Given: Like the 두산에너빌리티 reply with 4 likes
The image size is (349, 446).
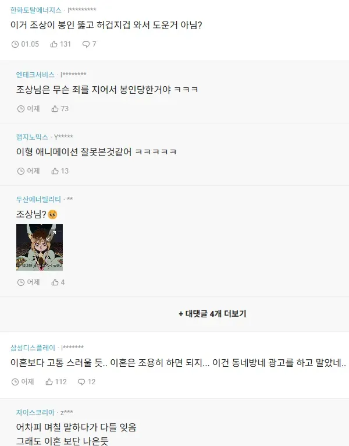Looking at the screenshot, I should pos(58,282).
